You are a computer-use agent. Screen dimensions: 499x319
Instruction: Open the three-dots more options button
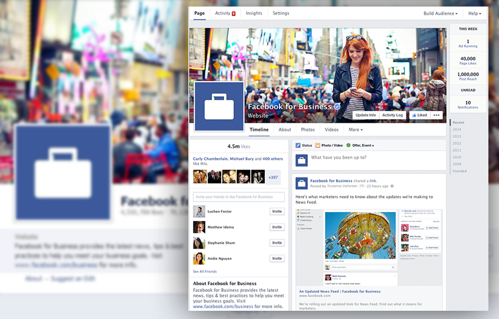click(x=436, y=115)
